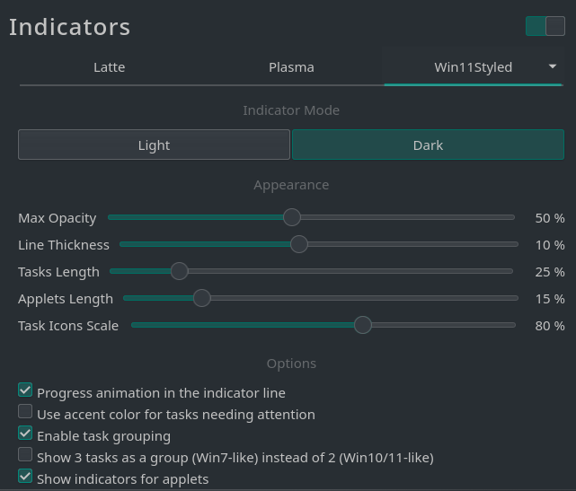Image resolution: width=576 pixels, height=491 pixels.
Task: Click the Line Thickness slider handle
Action: (x=299, y=244)
